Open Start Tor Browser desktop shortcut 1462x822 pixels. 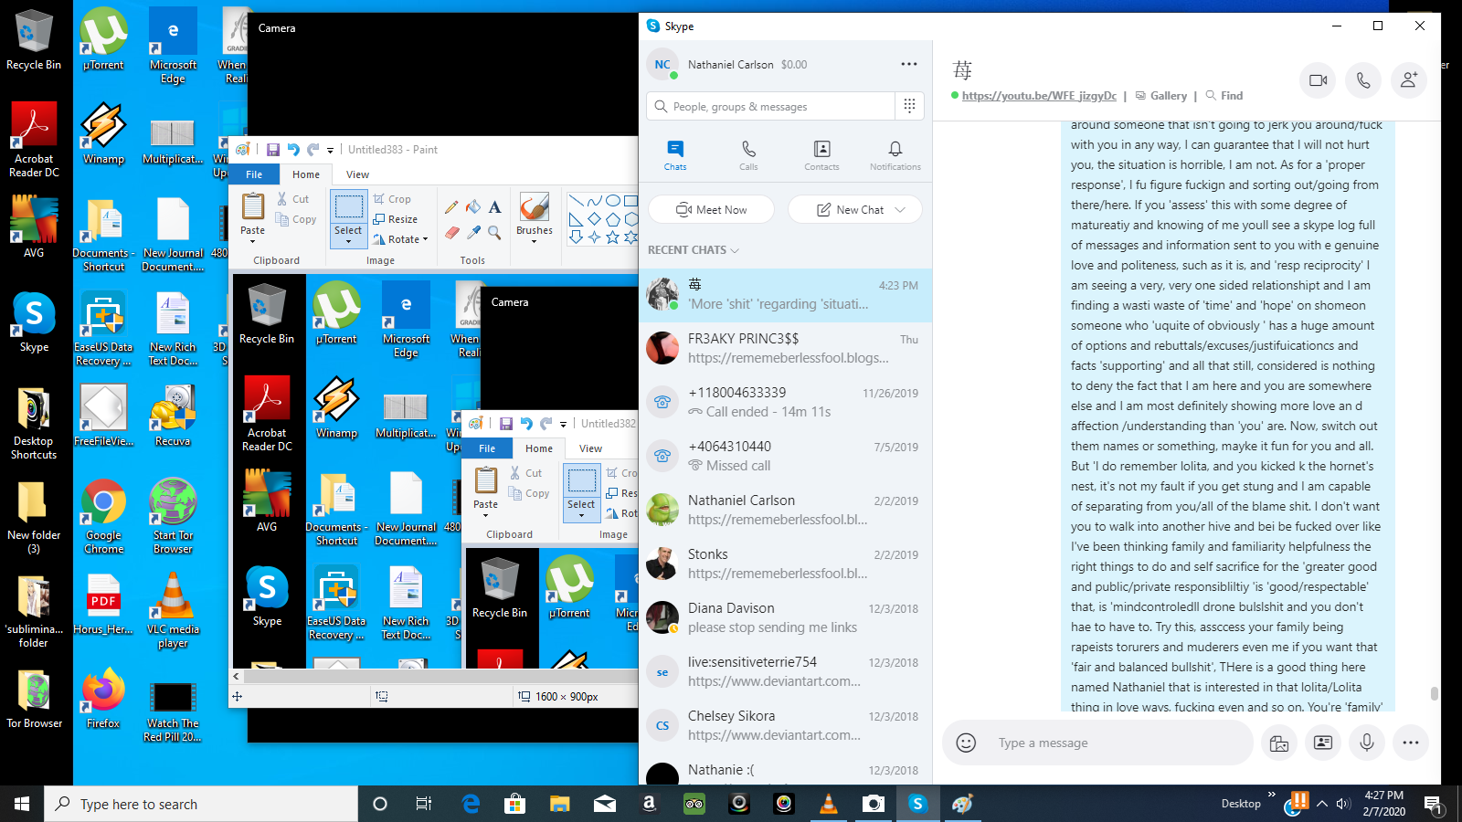pyautogui.click(x=173, y=516)
